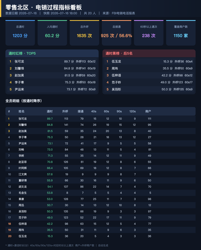Click the 总通时 card showing 1203 分
This screenshot has width=201, height=250.
20,33
